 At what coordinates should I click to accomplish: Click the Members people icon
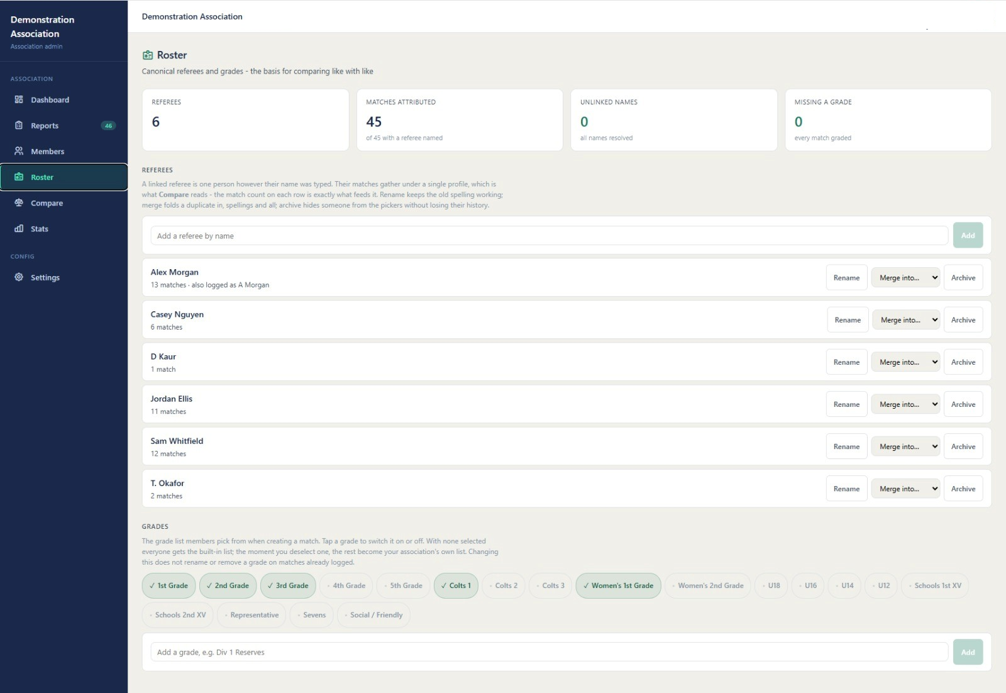click(x=19, y=151)
